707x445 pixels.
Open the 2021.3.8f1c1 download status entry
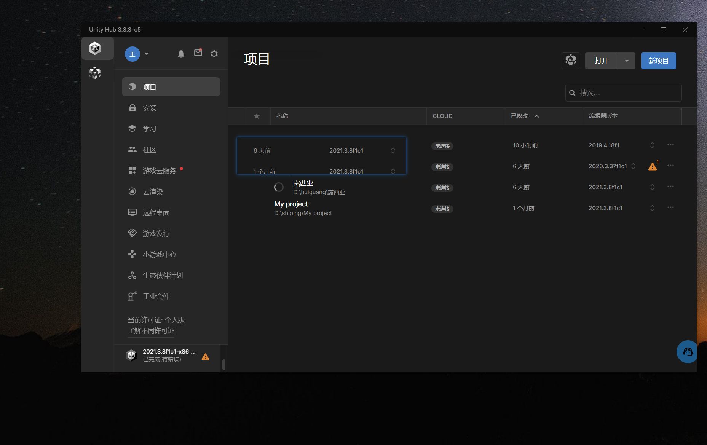[168, 356]
